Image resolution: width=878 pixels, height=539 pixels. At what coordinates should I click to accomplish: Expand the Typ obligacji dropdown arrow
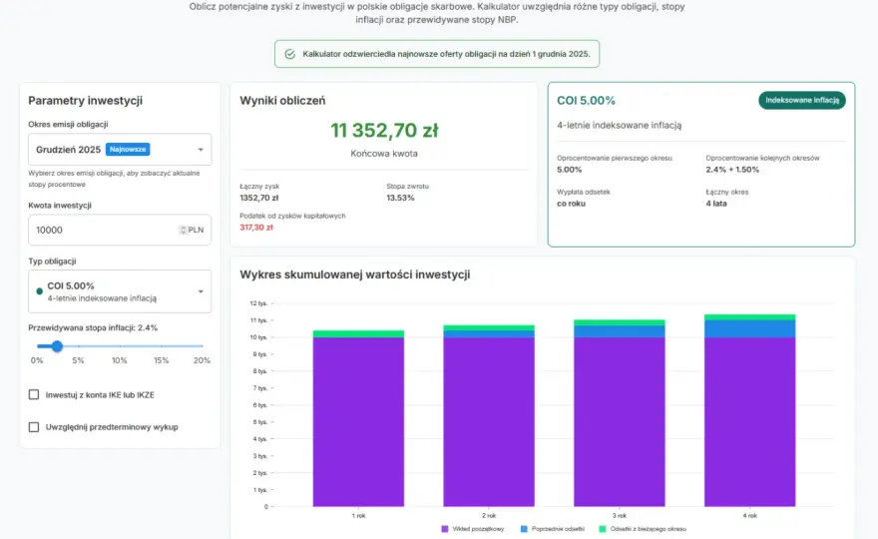(201, 291)
